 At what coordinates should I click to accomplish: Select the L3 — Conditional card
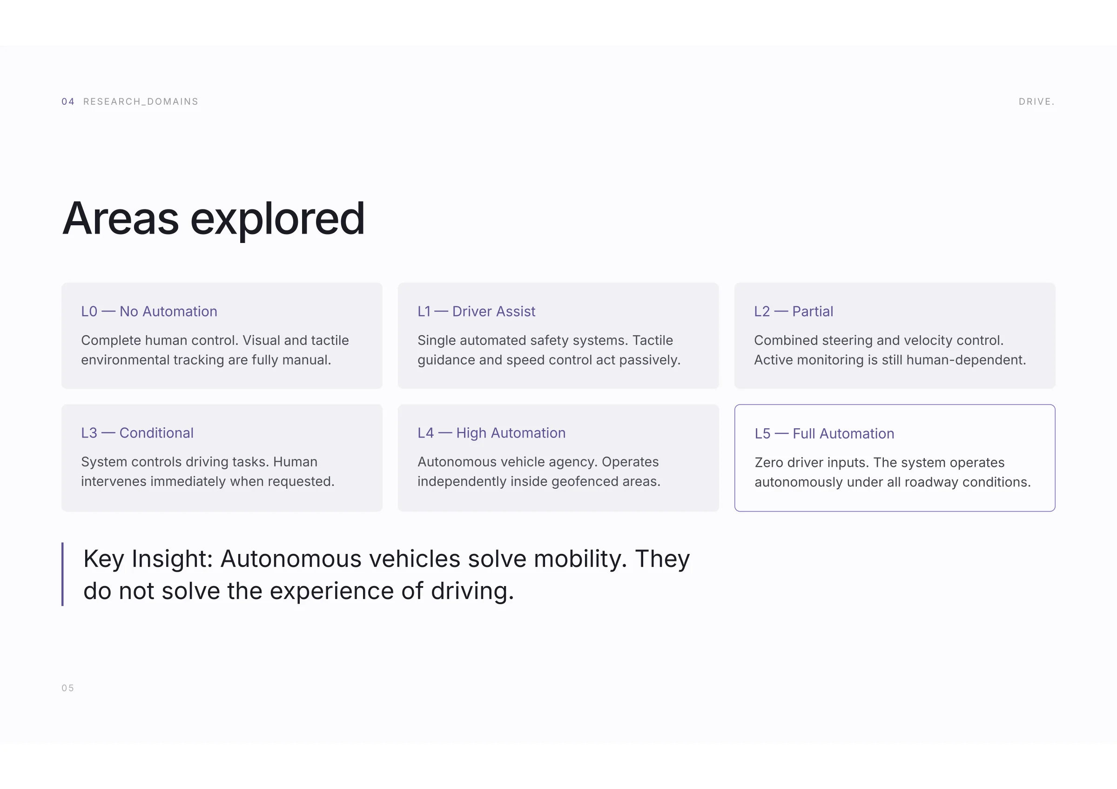pyautogui.click(x=222, y=458)
